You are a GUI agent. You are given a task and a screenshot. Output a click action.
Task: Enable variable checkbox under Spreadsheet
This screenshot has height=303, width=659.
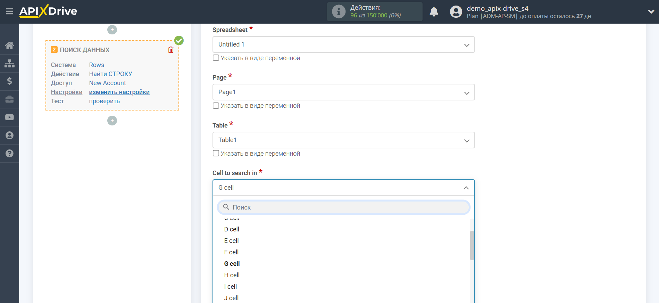coord(216,58)
